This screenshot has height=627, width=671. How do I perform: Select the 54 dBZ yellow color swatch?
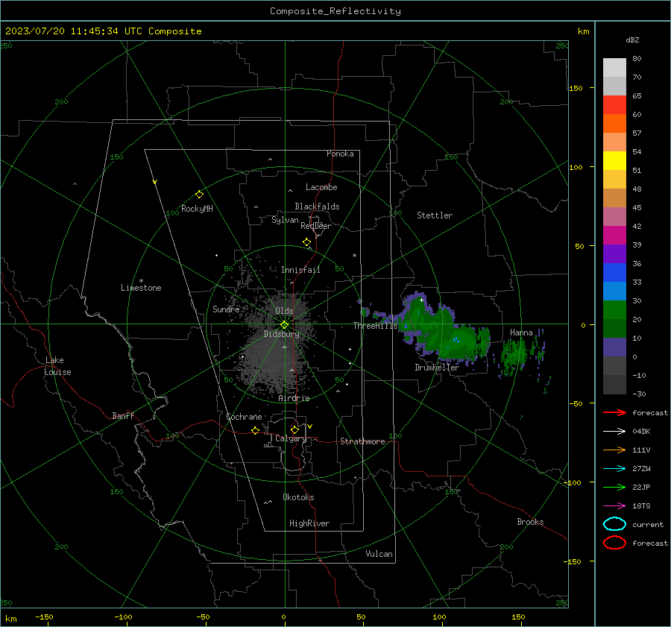point(614,160)
